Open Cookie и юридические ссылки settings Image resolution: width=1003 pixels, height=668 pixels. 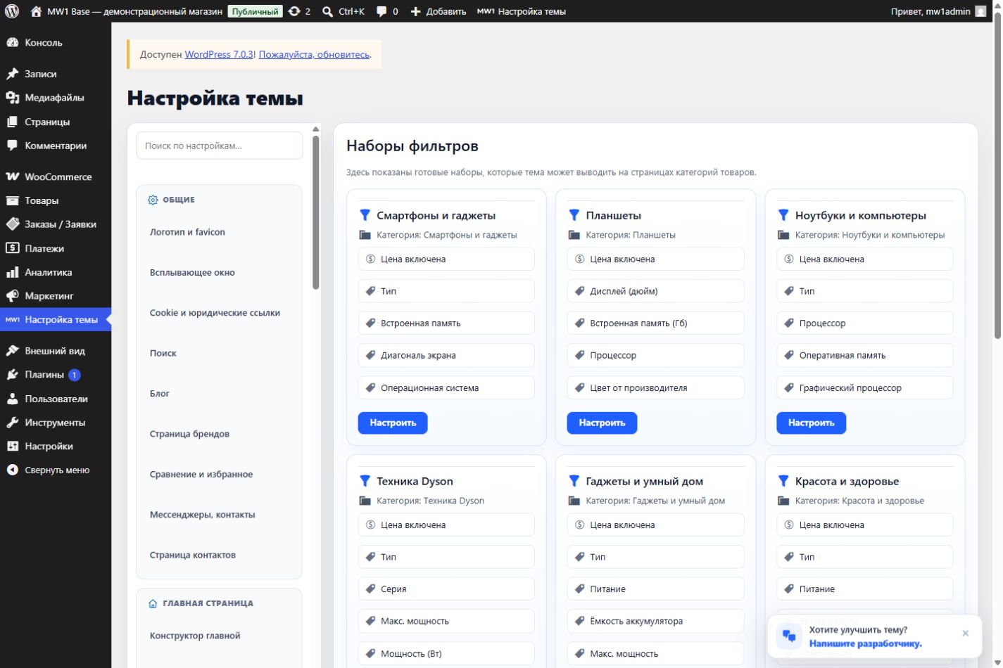point(215,313)
